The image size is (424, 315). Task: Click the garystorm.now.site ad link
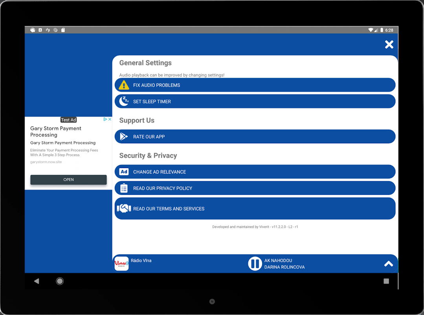[x=46, y=162]
